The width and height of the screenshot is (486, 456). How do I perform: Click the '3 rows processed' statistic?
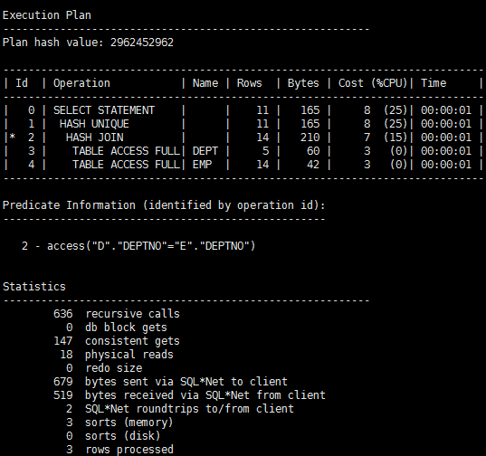pos(119,450)
